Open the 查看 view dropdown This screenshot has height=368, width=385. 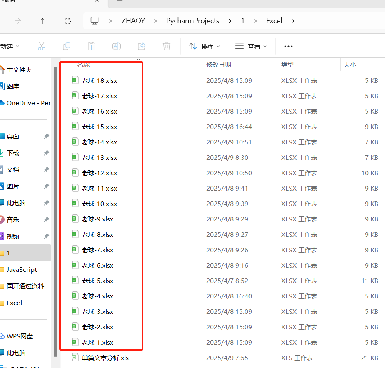pos(251,46)
